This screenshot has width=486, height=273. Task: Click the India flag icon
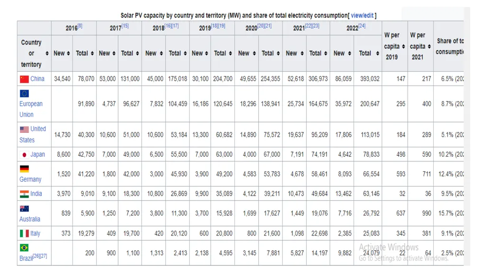24,194
